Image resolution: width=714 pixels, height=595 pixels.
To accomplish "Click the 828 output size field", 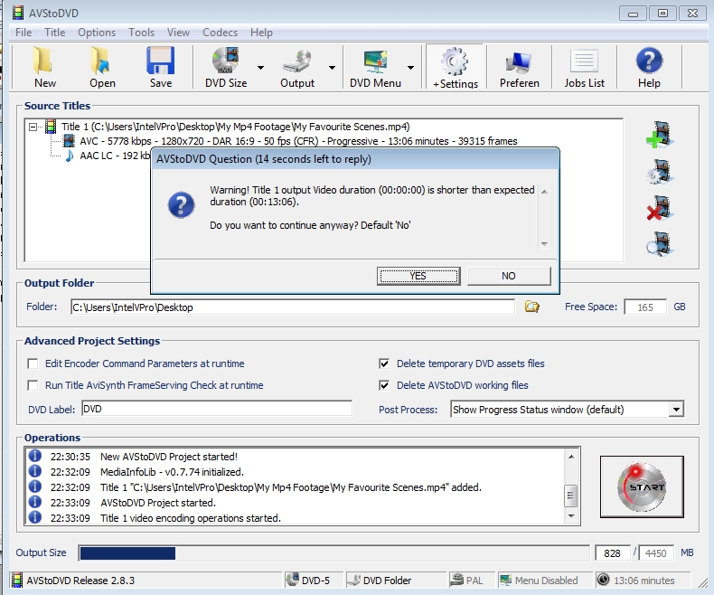I will pyautogui.click(x=612, y=553).
